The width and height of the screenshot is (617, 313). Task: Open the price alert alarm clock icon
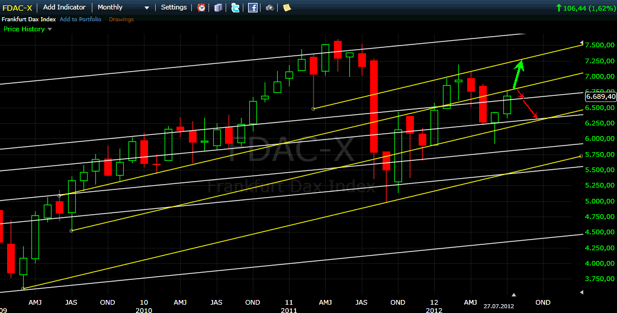[201, 8]
